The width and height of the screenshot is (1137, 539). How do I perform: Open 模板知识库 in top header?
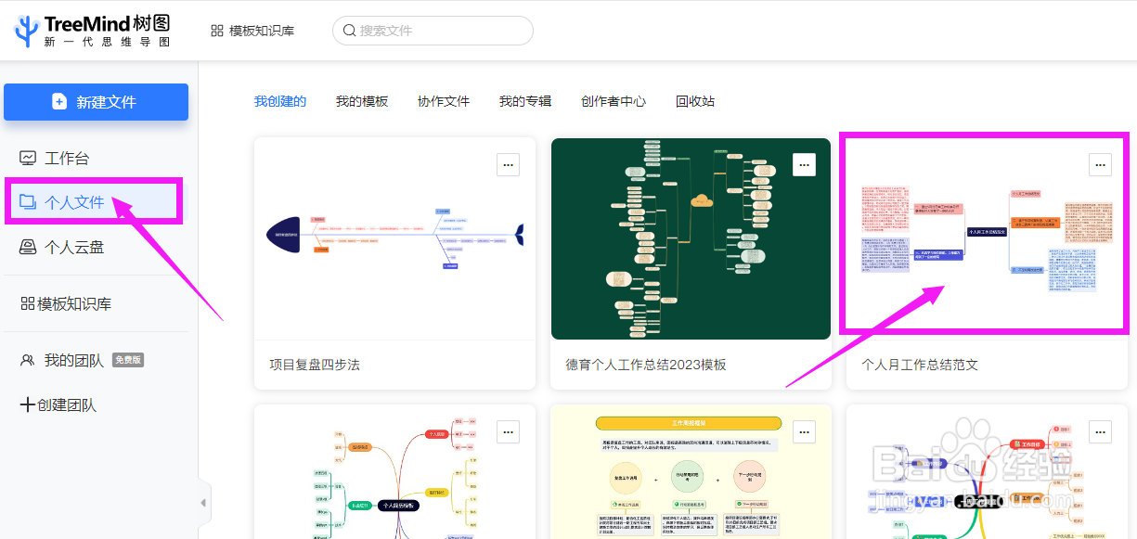point(262,31)
